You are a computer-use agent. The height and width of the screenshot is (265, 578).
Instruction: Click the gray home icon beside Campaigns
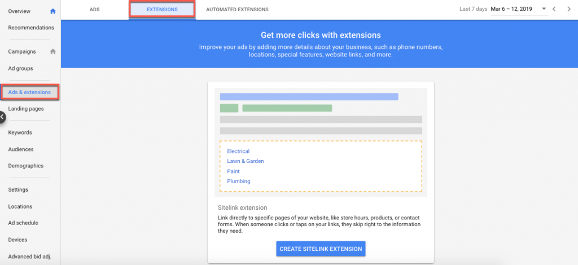[52, 51]
